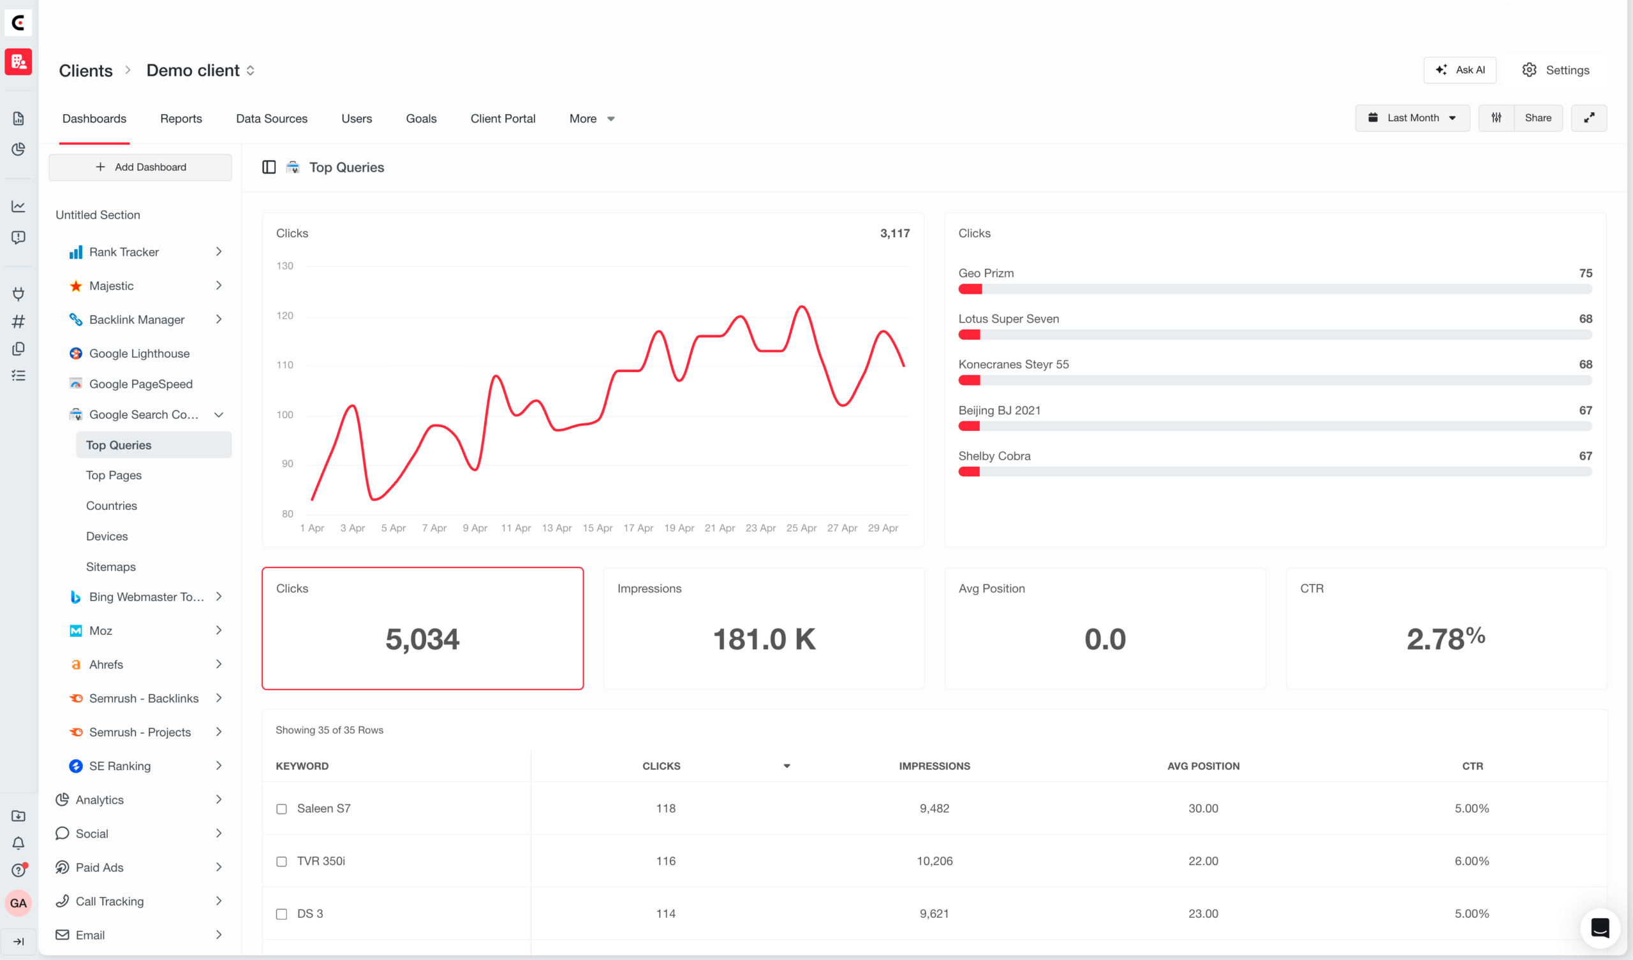Open the Last Month date range dropdown
This screenshot has height=960, width=1633.
[1412, 118]
